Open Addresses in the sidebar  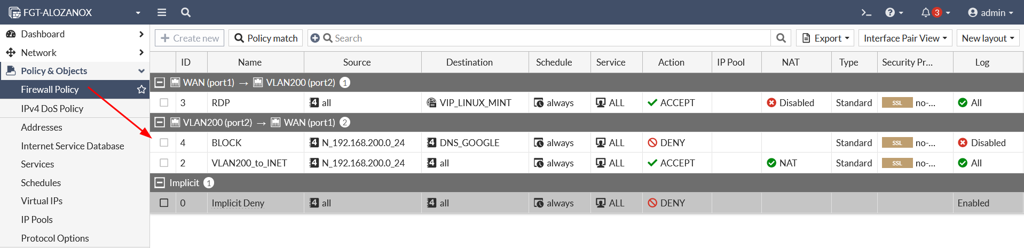(x=42, y=127)
